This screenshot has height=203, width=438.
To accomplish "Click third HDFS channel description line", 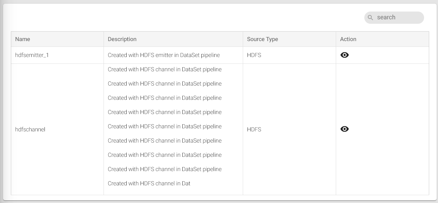I will point(165,98).
